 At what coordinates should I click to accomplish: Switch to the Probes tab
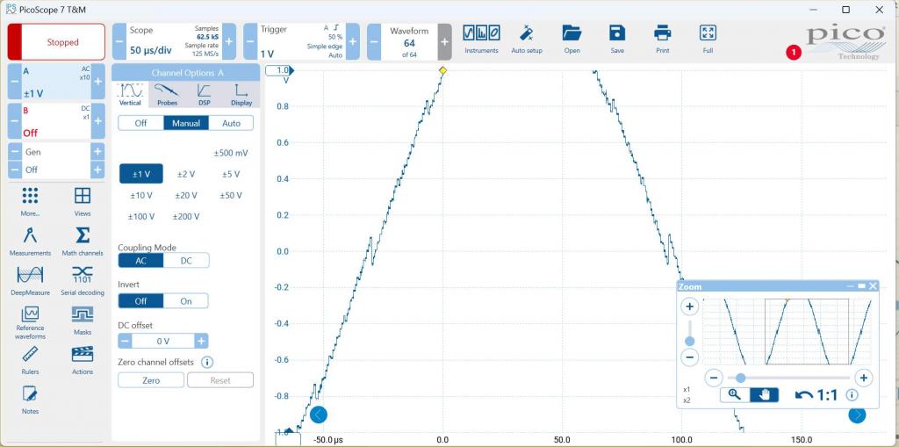(x=167, y=95)
